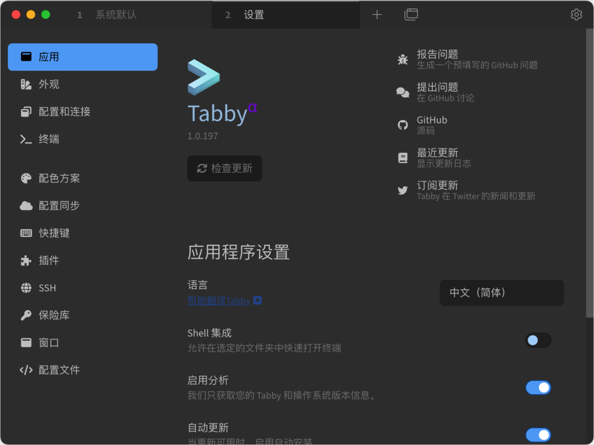Open 快捷键 hotkeys section
Viewport: 594px width, 445px height.
83,233
